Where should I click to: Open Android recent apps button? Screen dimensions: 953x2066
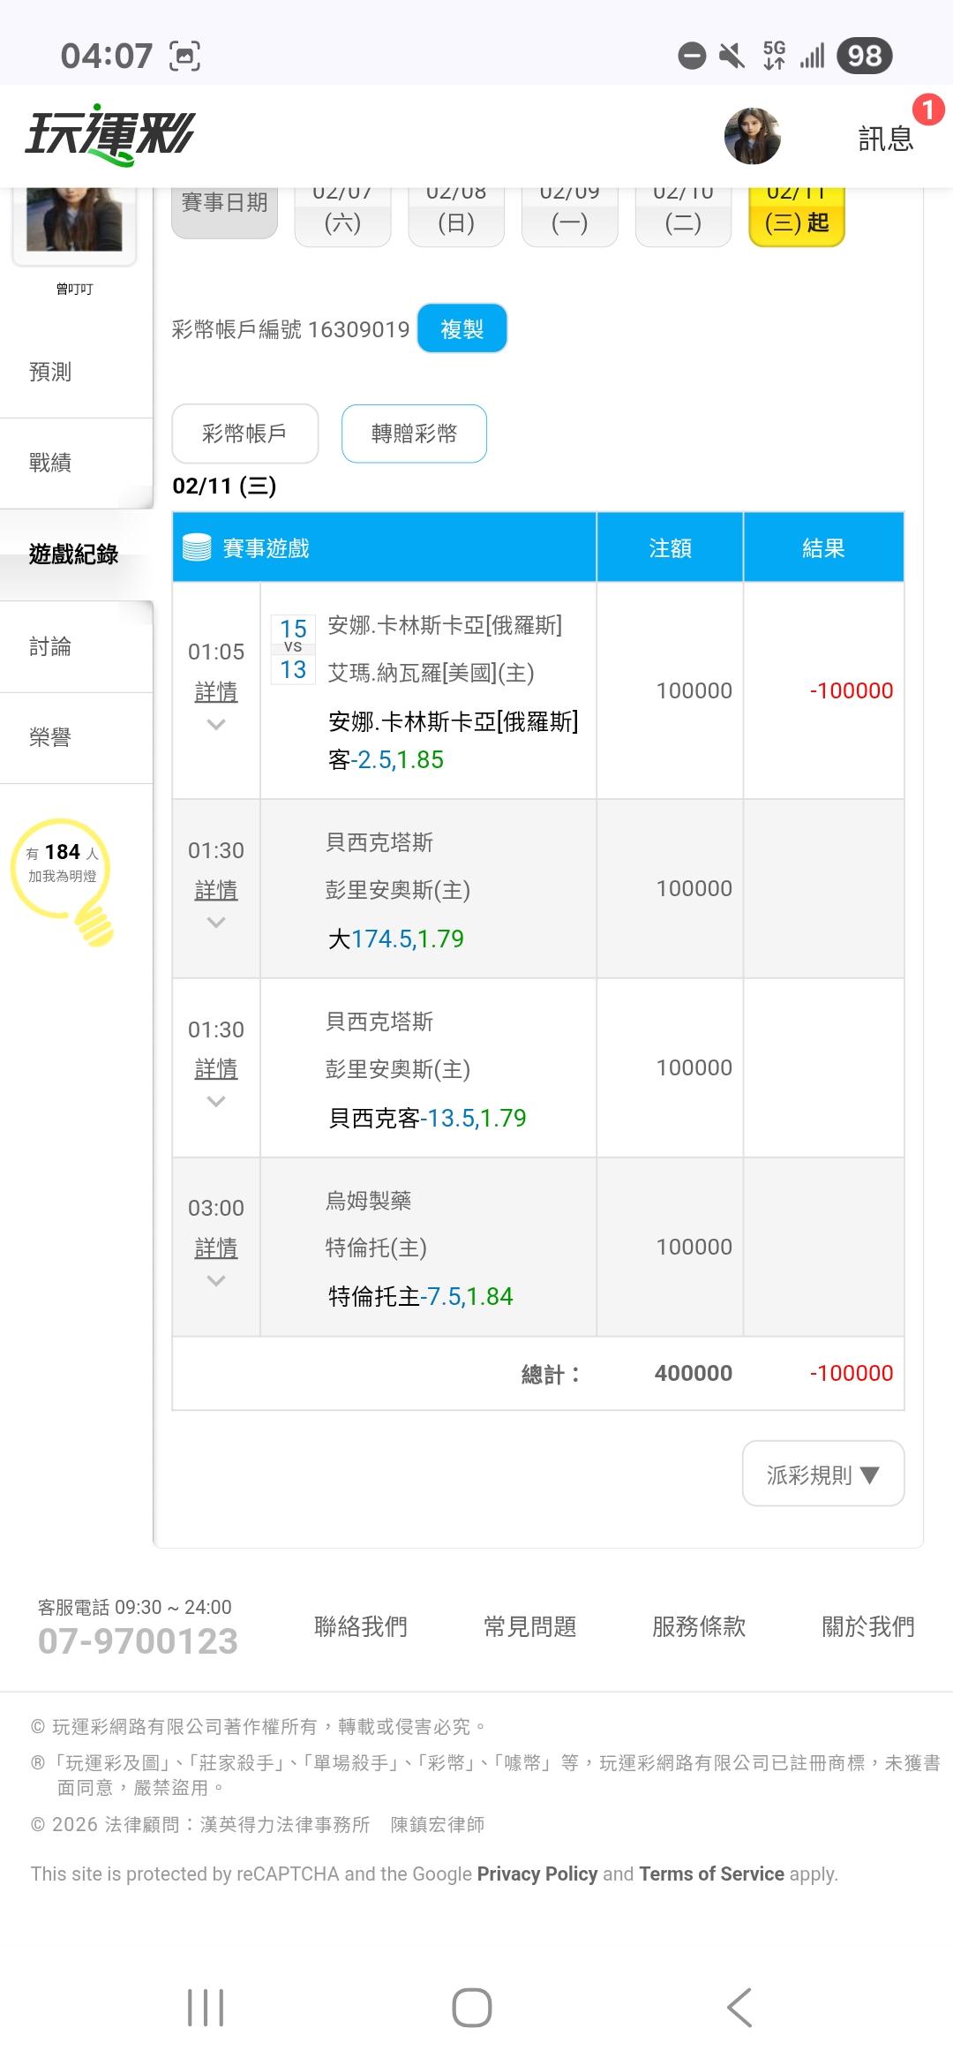click(x=206, y=2008)
